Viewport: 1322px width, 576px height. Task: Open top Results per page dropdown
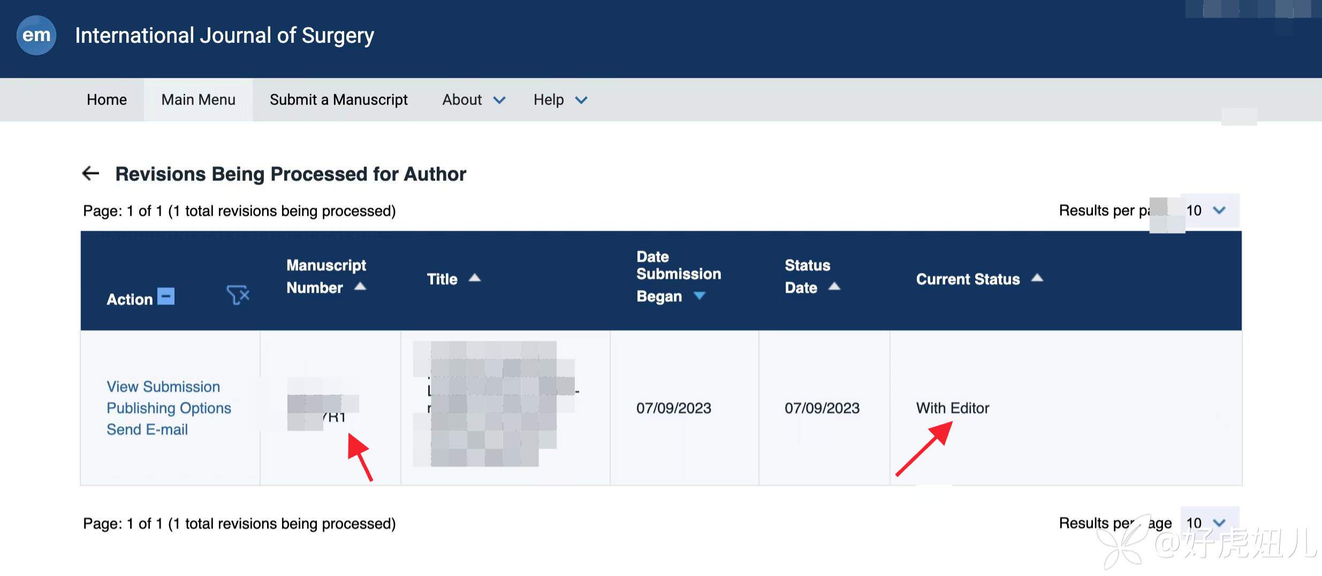click(x=1209, y=210)
